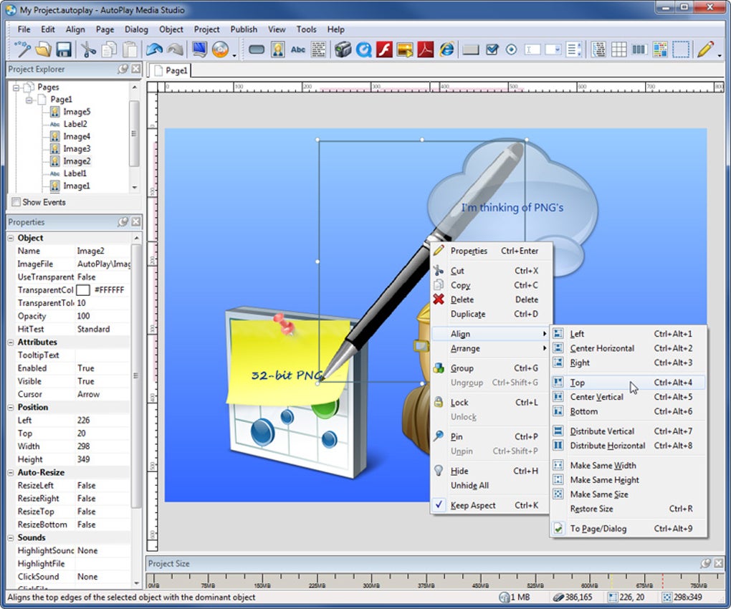Image resolution: width=731 pixels, height=609 pixels.
Task: Toggle the Show Events checkbox
Action: coord(16,202)
